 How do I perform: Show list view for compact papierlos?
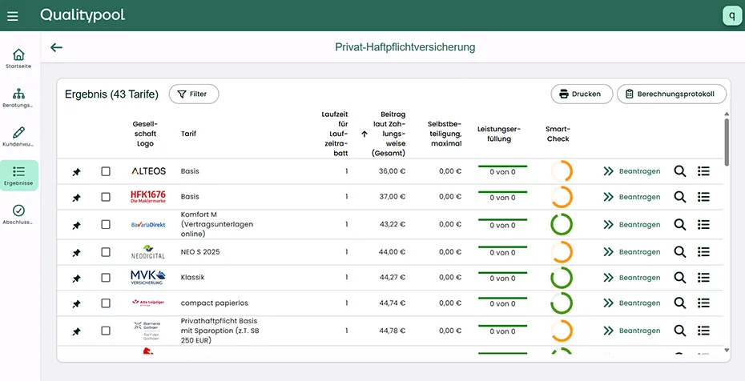pyautogui.click(x=703, y=303)
